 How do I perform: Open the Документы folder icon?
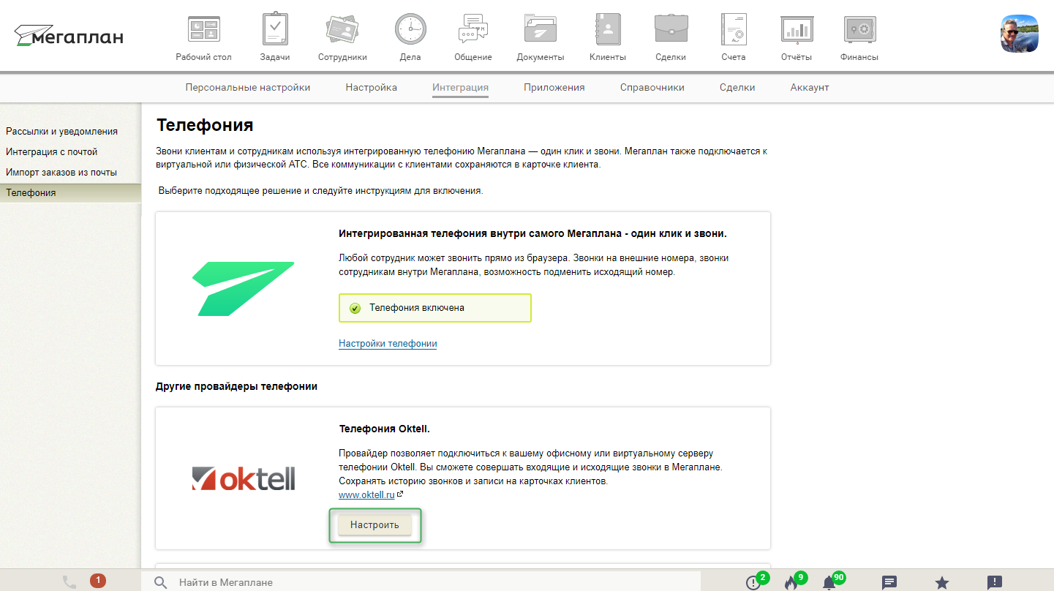541,29
